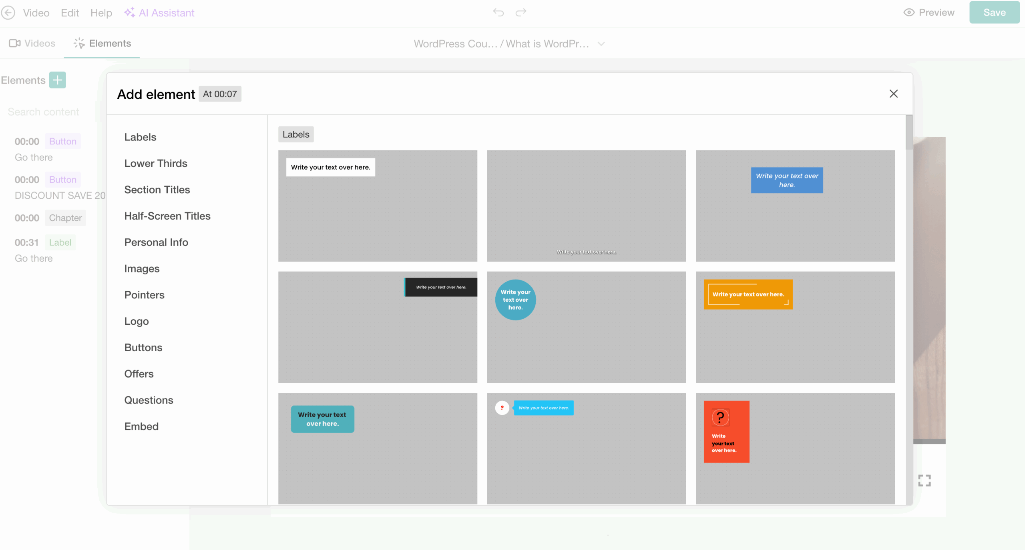1025x550 pixels.
Task: Select the Lower Thirds category
Action: 155,163
